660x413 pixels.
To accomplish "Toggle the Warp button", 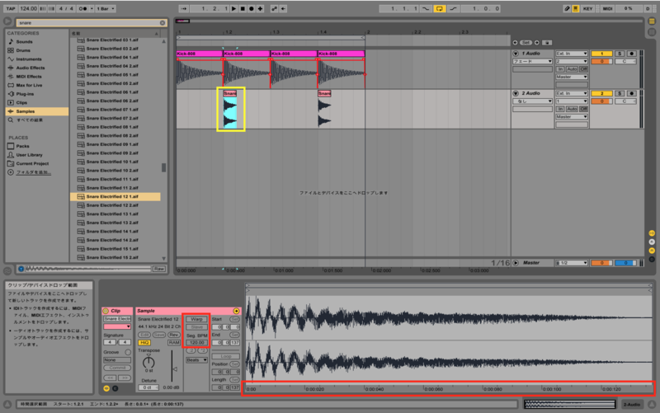I will click(196, 319).
